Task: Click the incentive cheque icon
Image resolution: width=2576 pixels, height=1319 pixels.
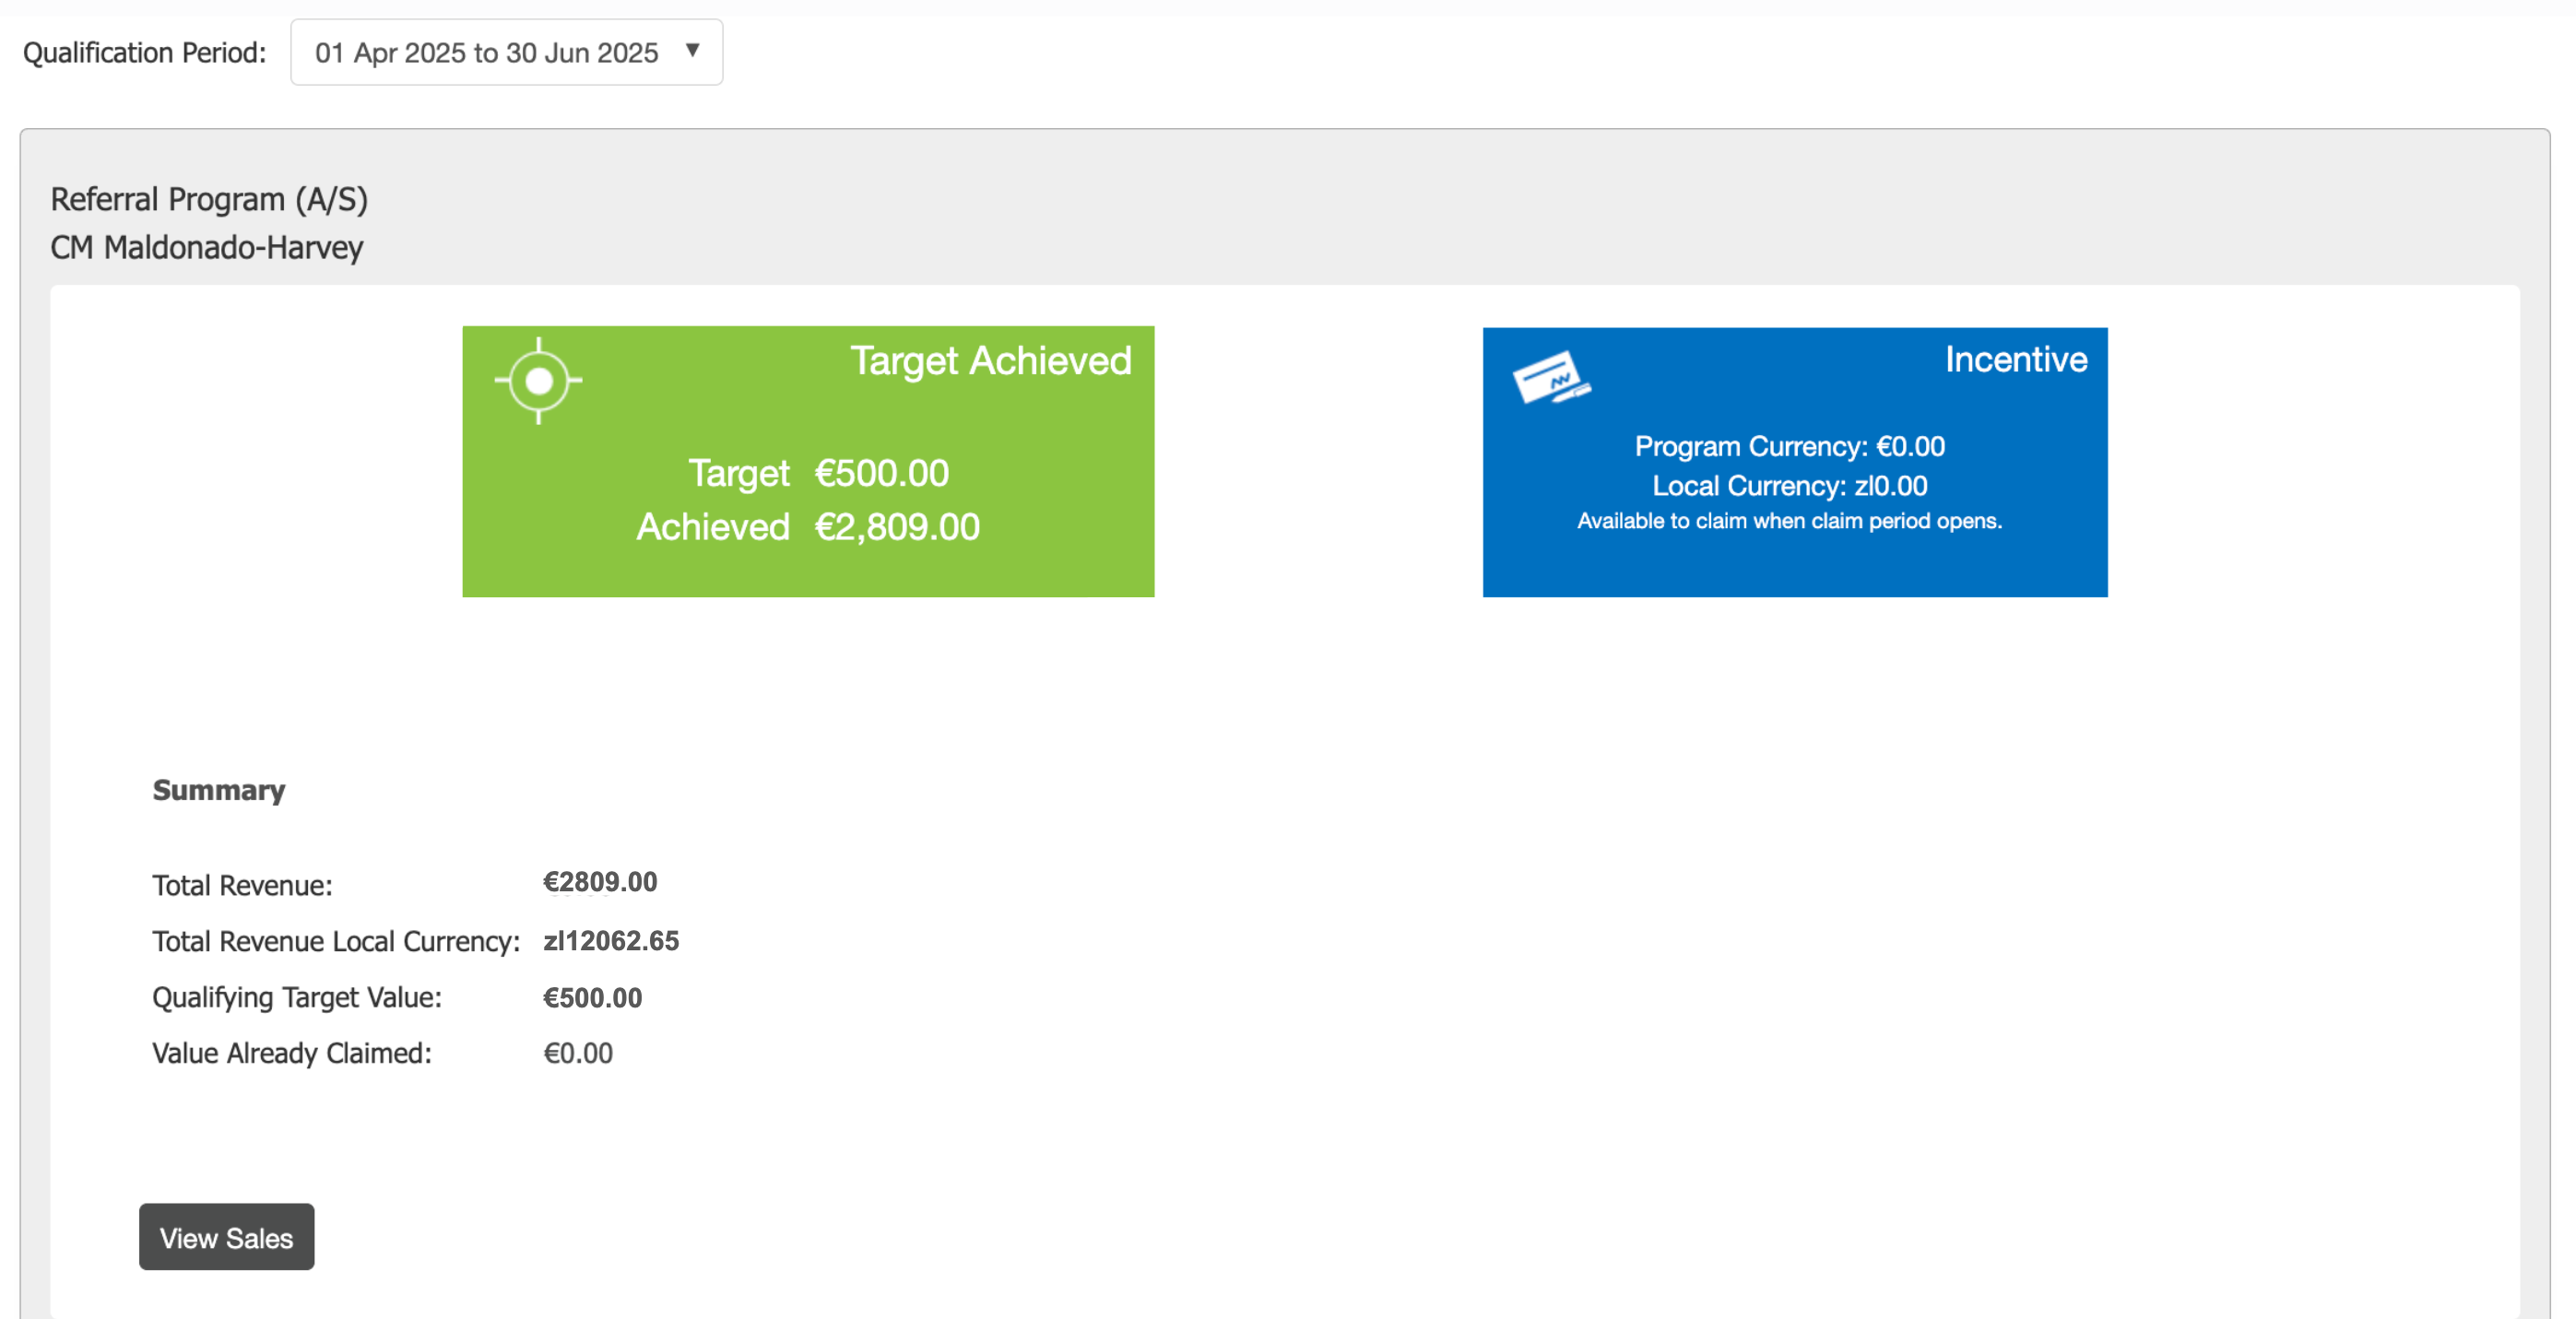Action: click(1551, 377)
